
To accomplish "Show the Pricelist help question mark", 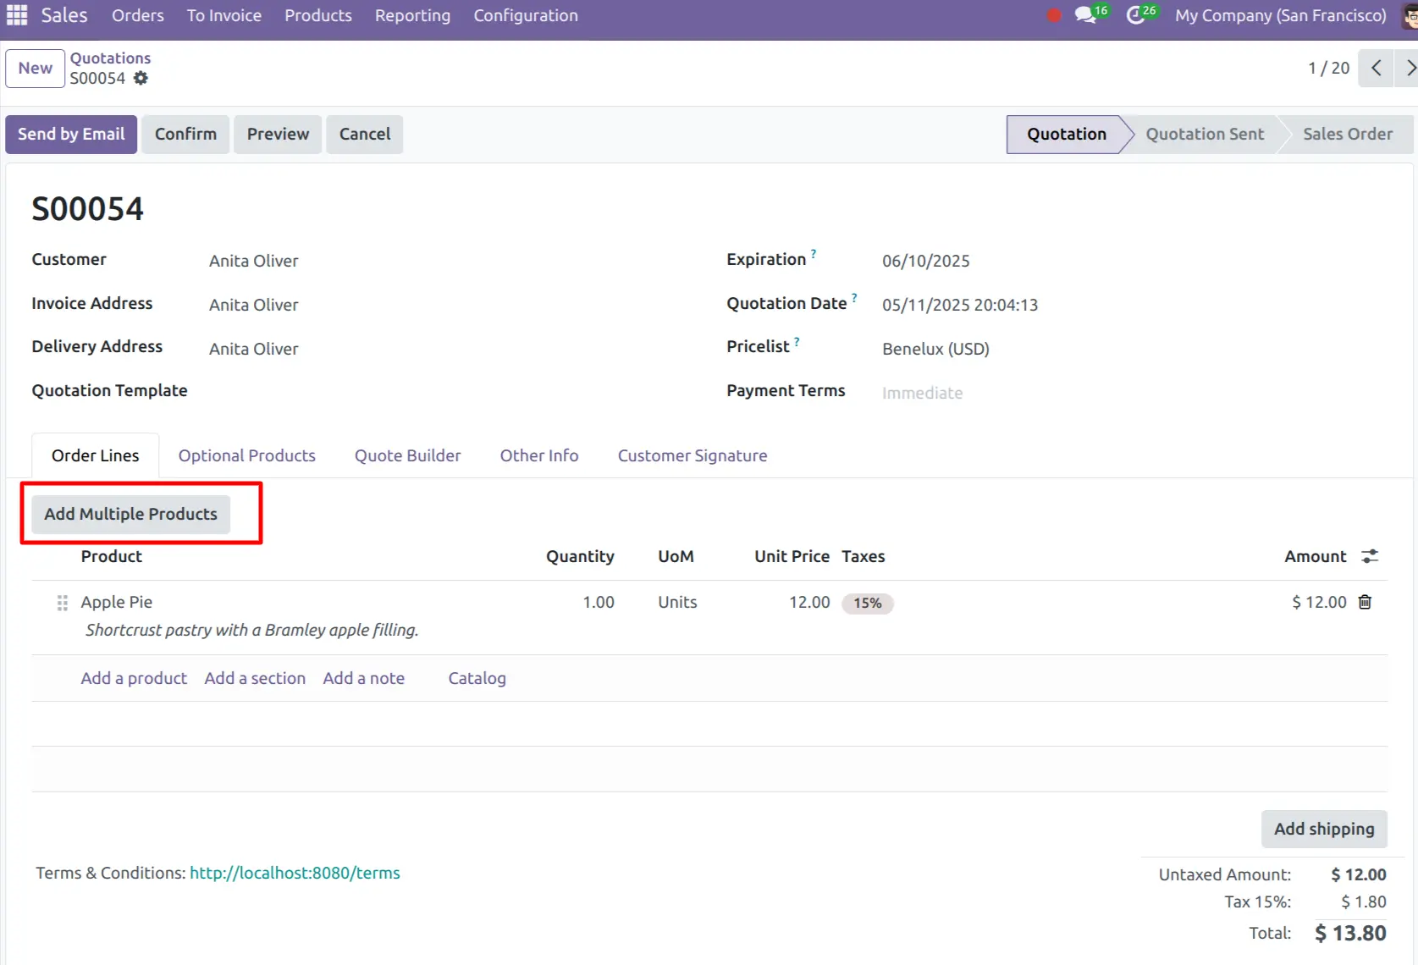I will 797,341.
